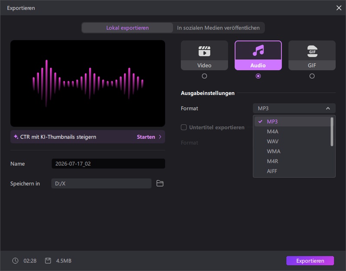Click the purple Exportieren button
The height and width of the screenshot is (271, 346).
click(x=310, y=261)
